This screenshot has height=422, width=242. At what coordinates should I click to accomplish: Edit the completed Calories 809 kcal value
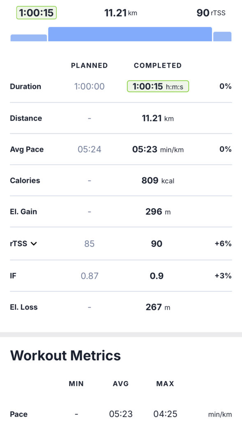[x=158, y=181]
